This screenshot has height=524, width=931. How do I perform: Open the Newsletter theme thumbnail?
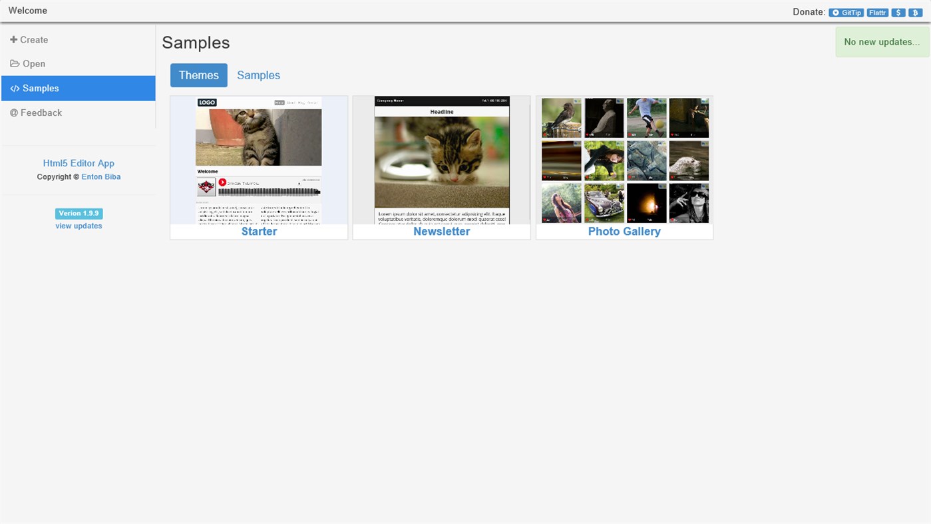pyautogui.click(x=442, y=160)
